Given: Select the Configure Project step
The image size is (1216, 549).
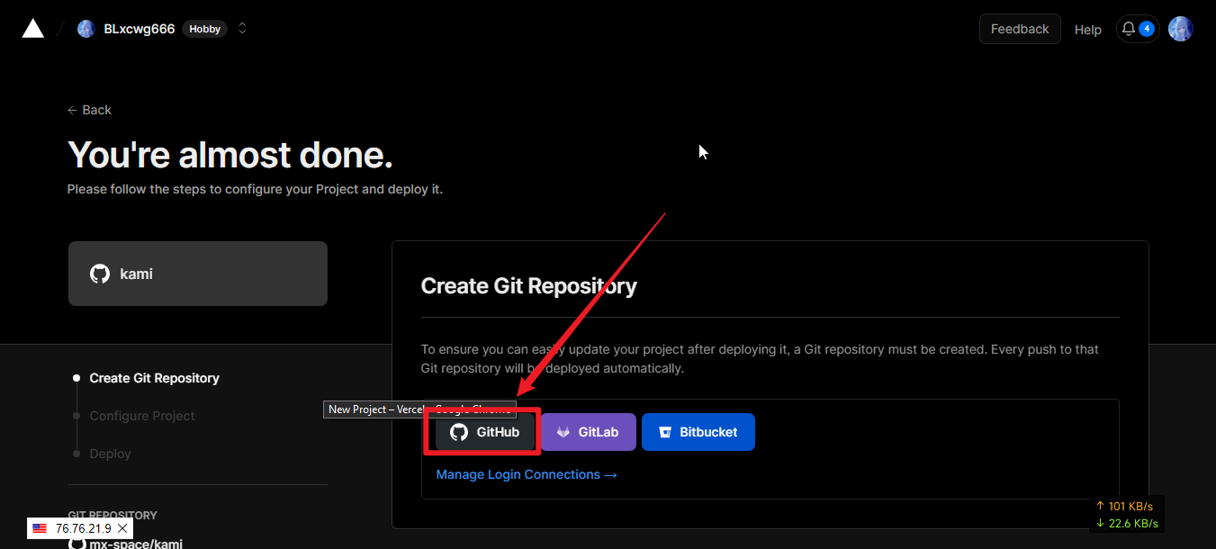Looking at the screenshot, I should pyautogui.click(x=142, y=416).
